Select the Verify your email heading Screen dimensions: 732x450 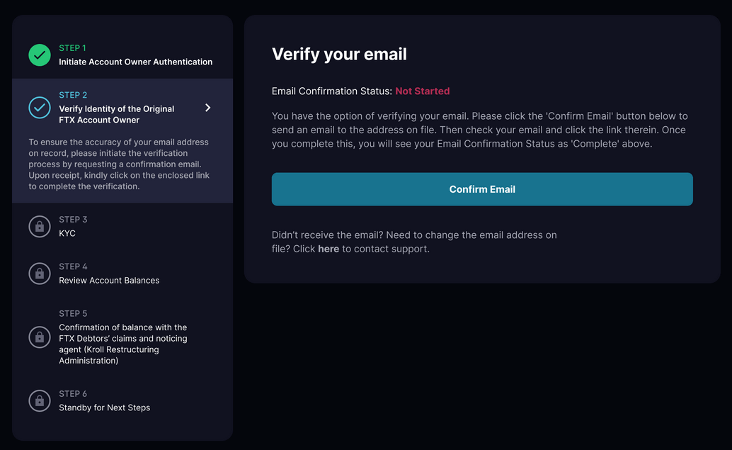click(x=339, y=54)
